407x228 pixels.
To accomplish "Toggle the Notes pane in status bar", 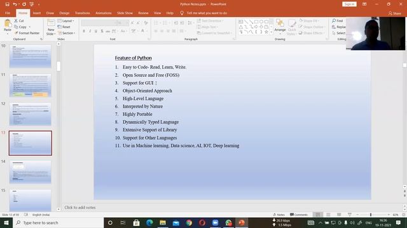I will pos(279,215).
